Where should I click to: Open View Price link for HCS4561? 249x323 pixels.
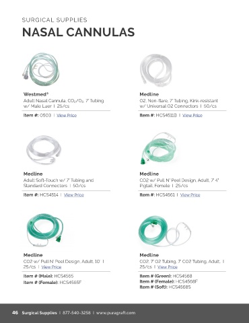click(190, 195)
